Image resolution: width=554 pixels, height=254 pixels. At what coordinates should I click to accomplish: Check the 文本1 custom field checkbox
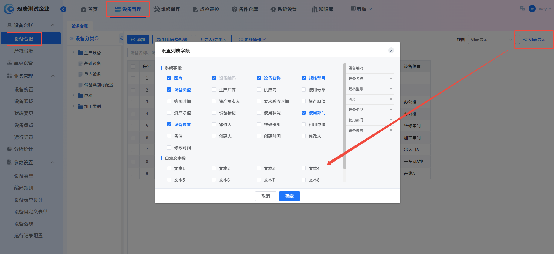point(169,168)
